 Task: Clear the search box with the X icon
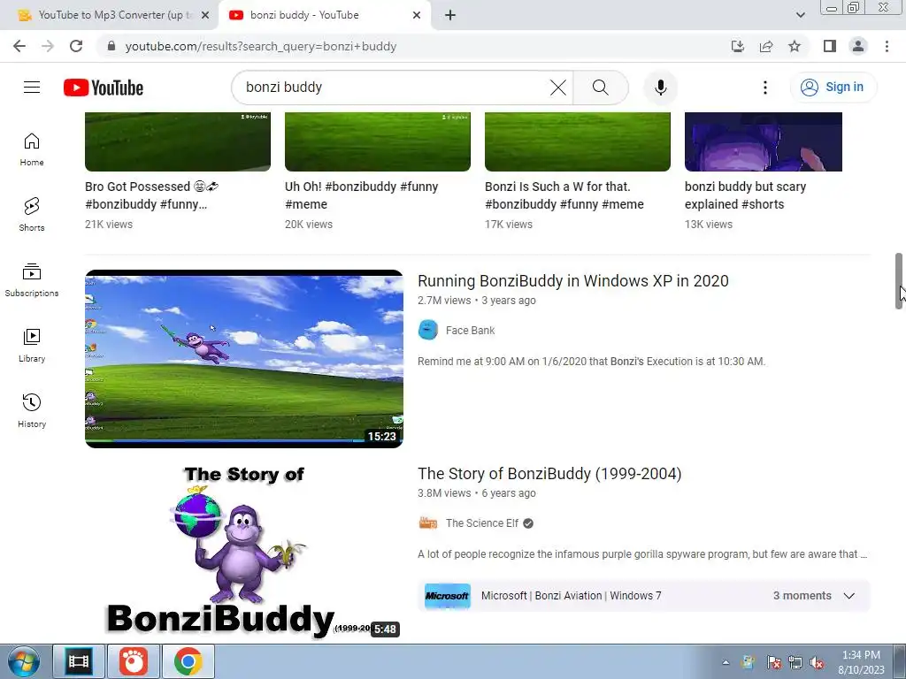(557, 88)
